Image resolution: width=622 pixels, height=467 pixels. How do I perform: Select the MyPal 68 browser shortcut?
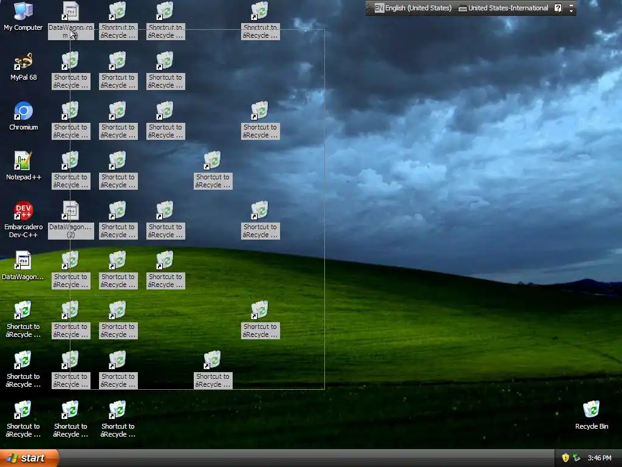pyautogui.click(x=24, y=66)
